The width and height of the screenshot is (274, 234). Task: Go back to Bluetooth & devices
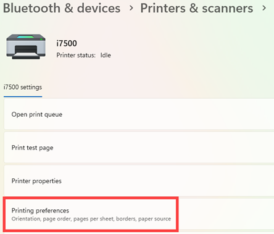click(62, 8)
